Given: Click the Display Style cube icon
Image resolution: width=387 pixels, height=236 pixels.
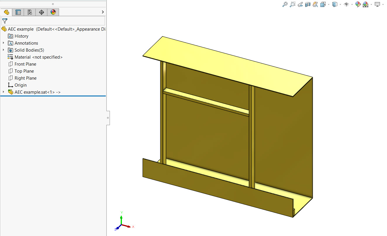Looking at the screenshot, I should click(335, 4).
